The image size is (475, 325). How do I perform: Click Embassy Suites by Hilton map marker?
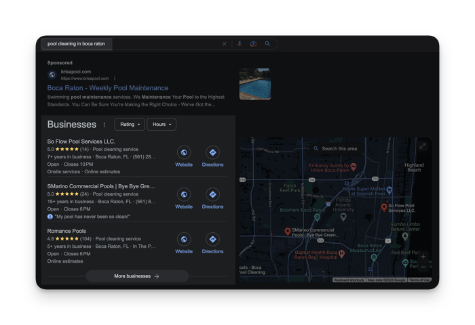354,167
